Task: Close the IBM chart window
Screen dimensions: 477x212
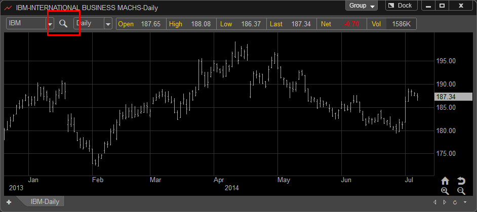Action: [x=461, y=6]
